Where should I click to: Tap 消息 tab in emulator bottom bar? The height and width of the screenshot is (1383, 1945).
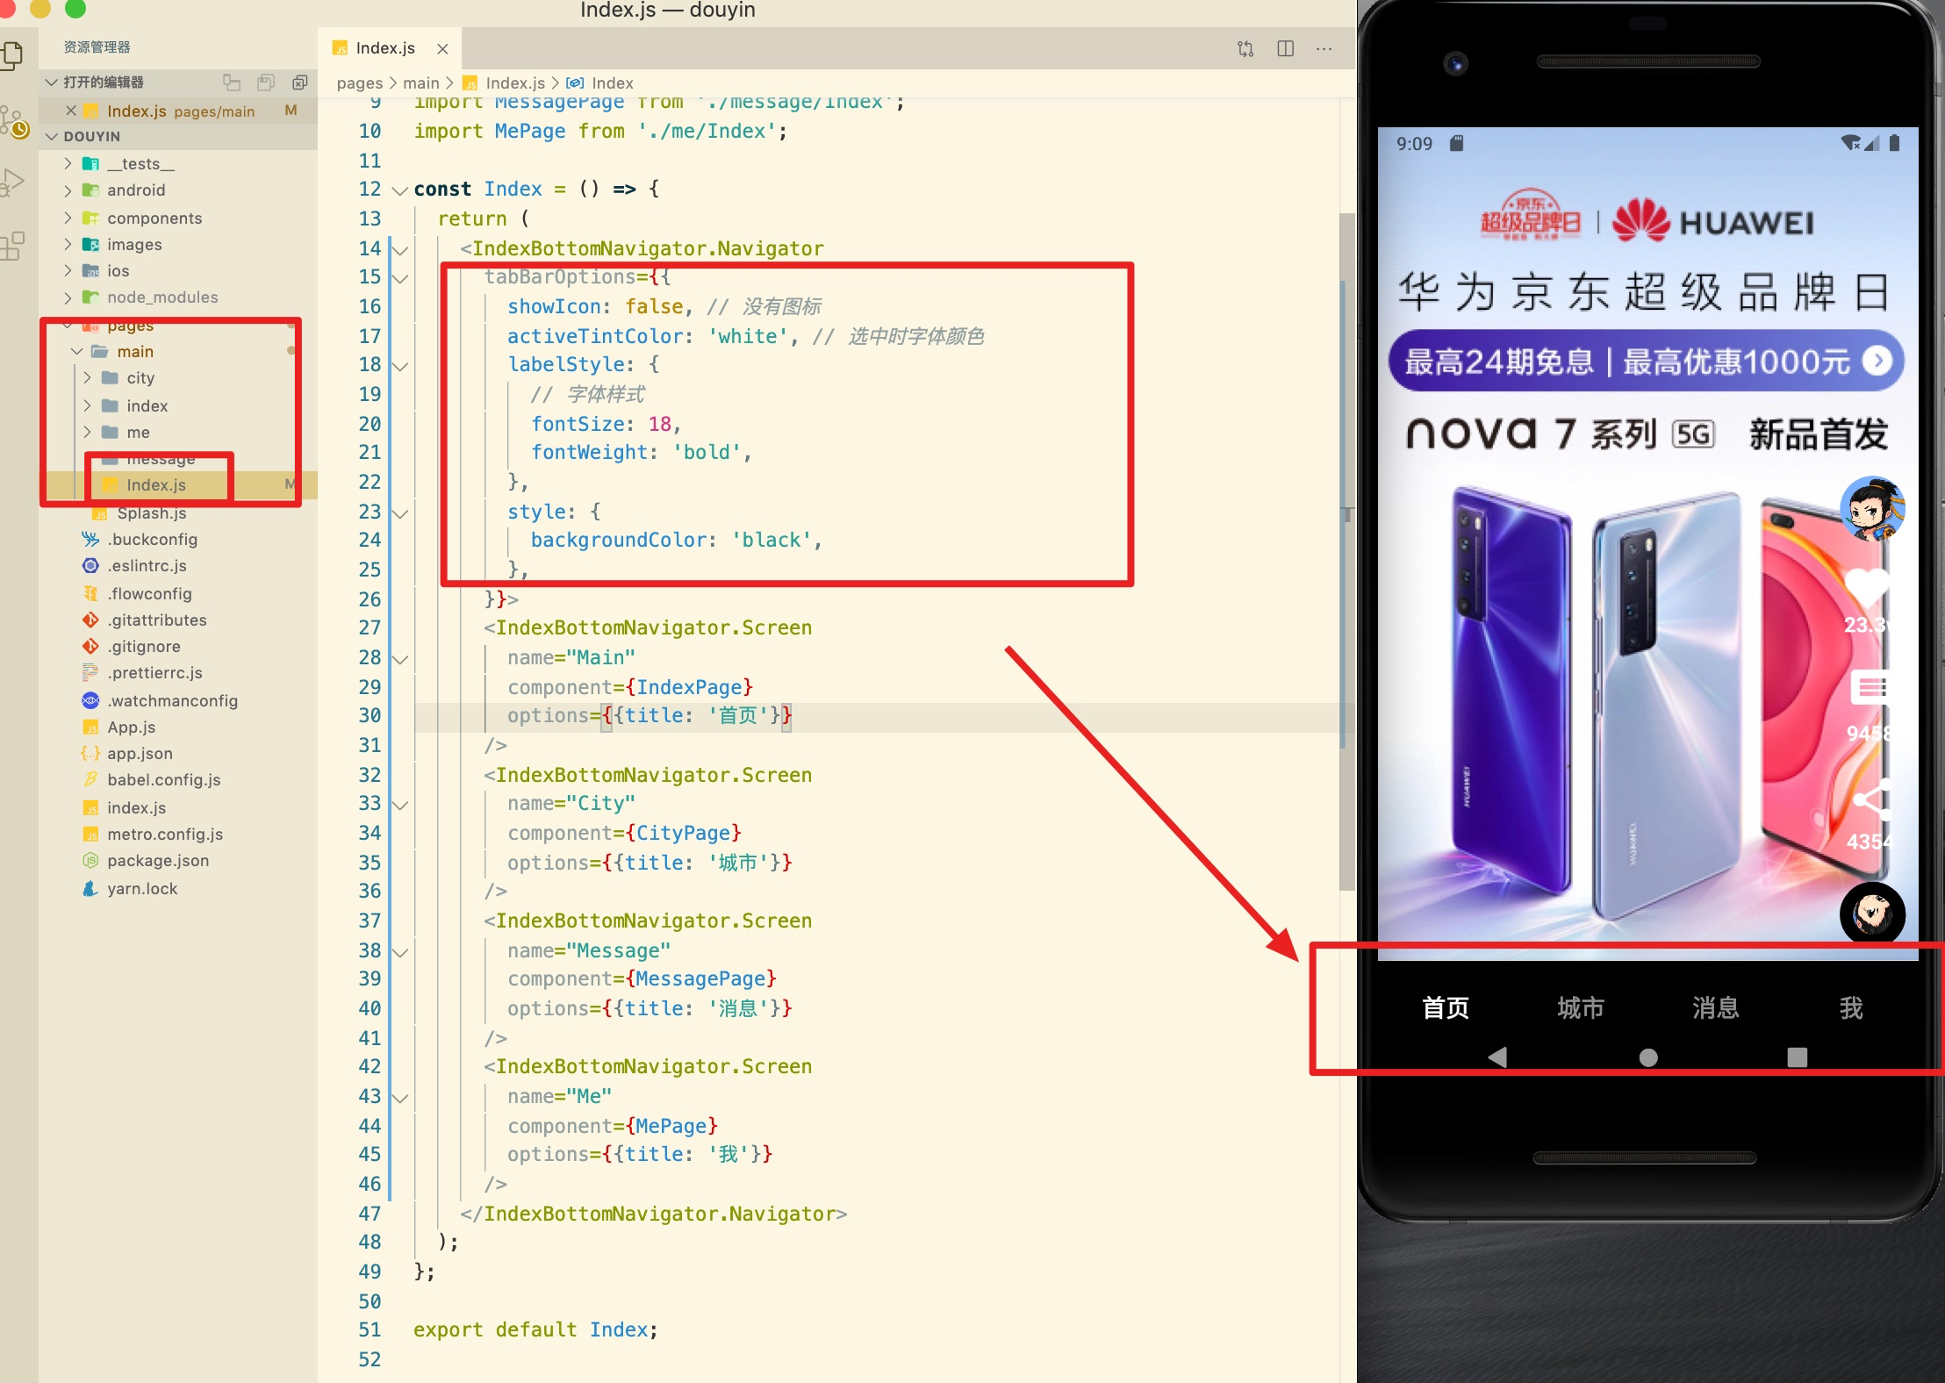coord(1716,1008)
